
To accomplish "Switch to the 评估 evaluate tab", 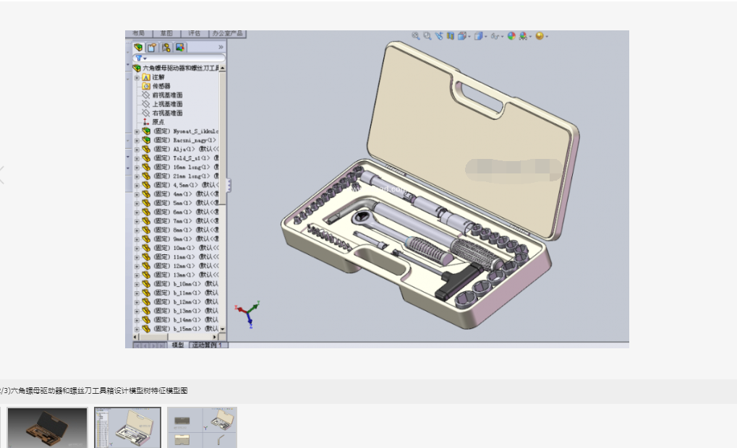I will tap(194, 33).
